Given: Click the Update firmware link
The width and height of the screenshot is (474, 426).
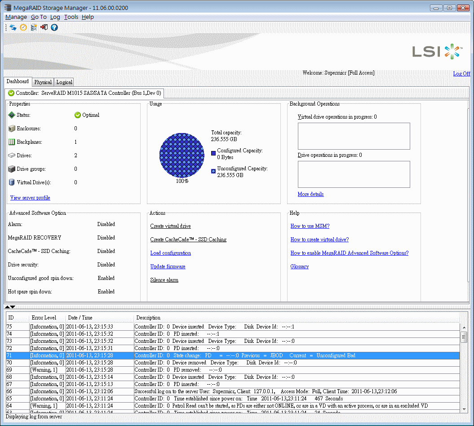Looking at the screenshot, I should [168, 266].
